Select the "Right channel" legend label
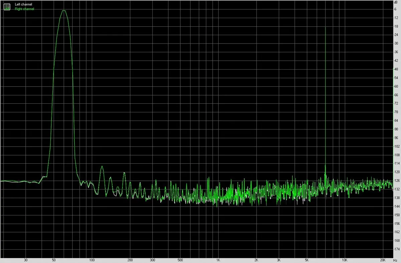This screenshot has height=263, width=401. coord(24,9)
